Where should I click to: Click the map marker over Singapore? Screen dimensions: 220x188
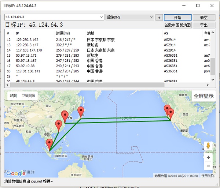[x=49, y=144]
